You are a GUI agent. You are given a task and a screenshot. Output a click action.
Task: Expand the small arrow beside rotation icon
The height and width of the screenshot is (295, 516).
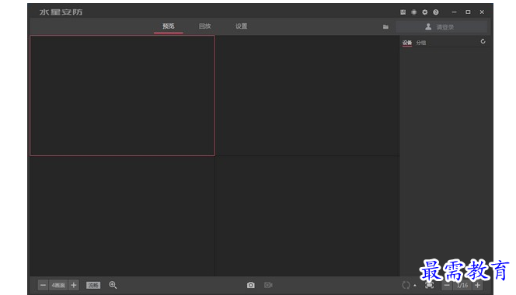(x=415, y=286)
